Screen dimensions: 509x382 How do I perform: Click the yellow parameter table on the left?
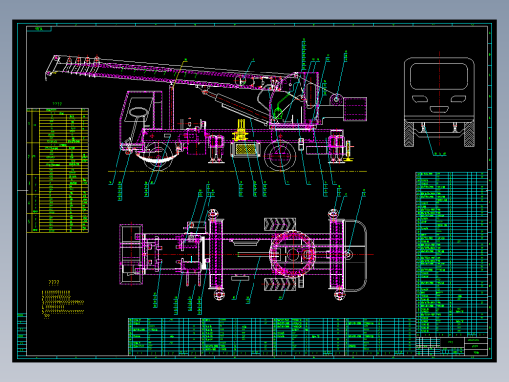58,170
